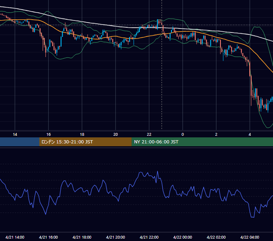Click the hour label 0 on price chart axis
The image size is (273, 241).
tap(183, 135)
